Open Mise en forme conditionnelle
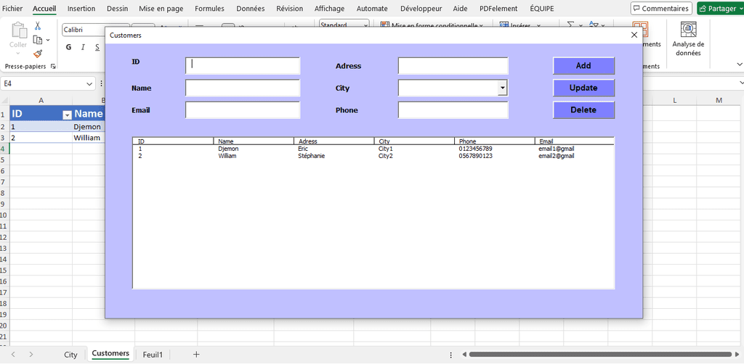The height and width of the screenshot is (364, 744). (x=432, y=25)
